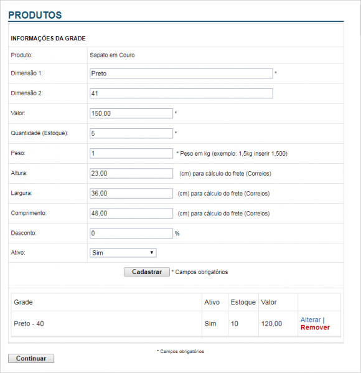Click the Valor column header in table
The width and height of the screenshot is (361, 373).
pyautogui.click(x=269, y=302)
